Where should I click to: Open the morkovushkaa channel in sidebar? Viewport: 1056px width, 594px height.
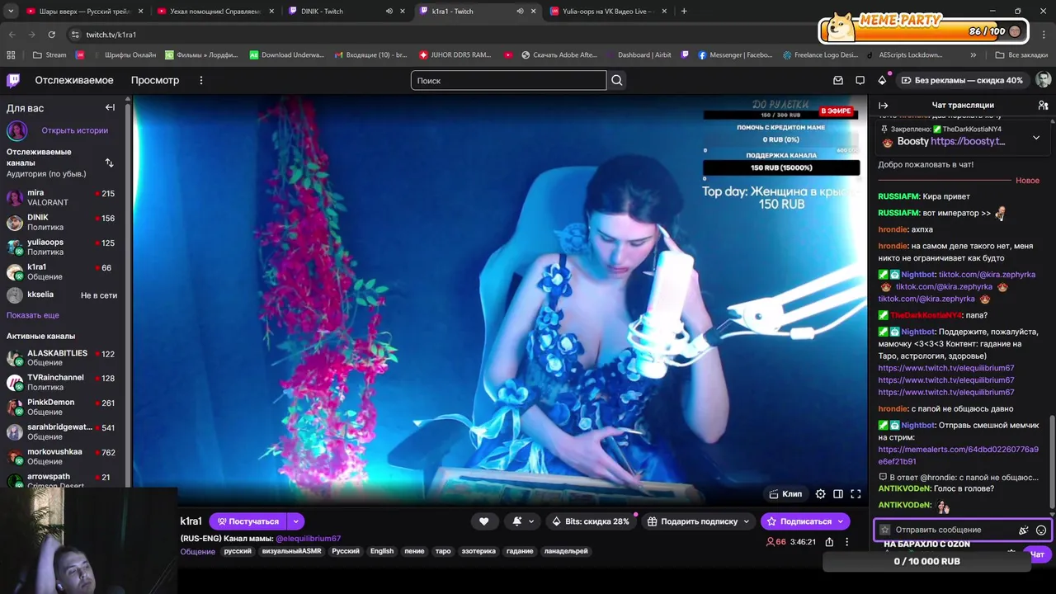(63, 456)
